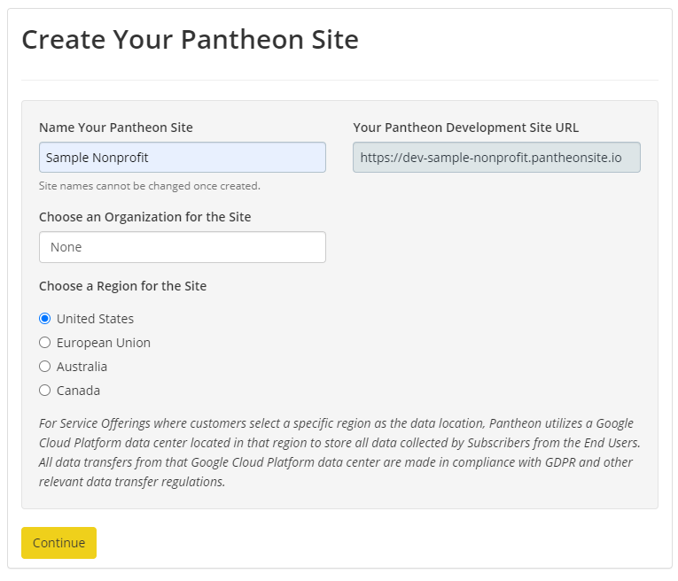Click the 'Your Pantheon Development Site URL' label
Viewport: 678px width, 581px height.
click(x=465, y=128)
